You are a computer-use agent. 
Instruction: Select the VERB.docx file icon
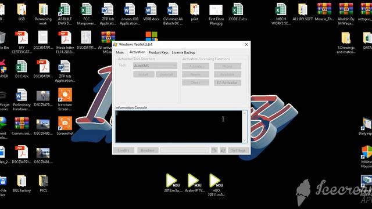151,9
